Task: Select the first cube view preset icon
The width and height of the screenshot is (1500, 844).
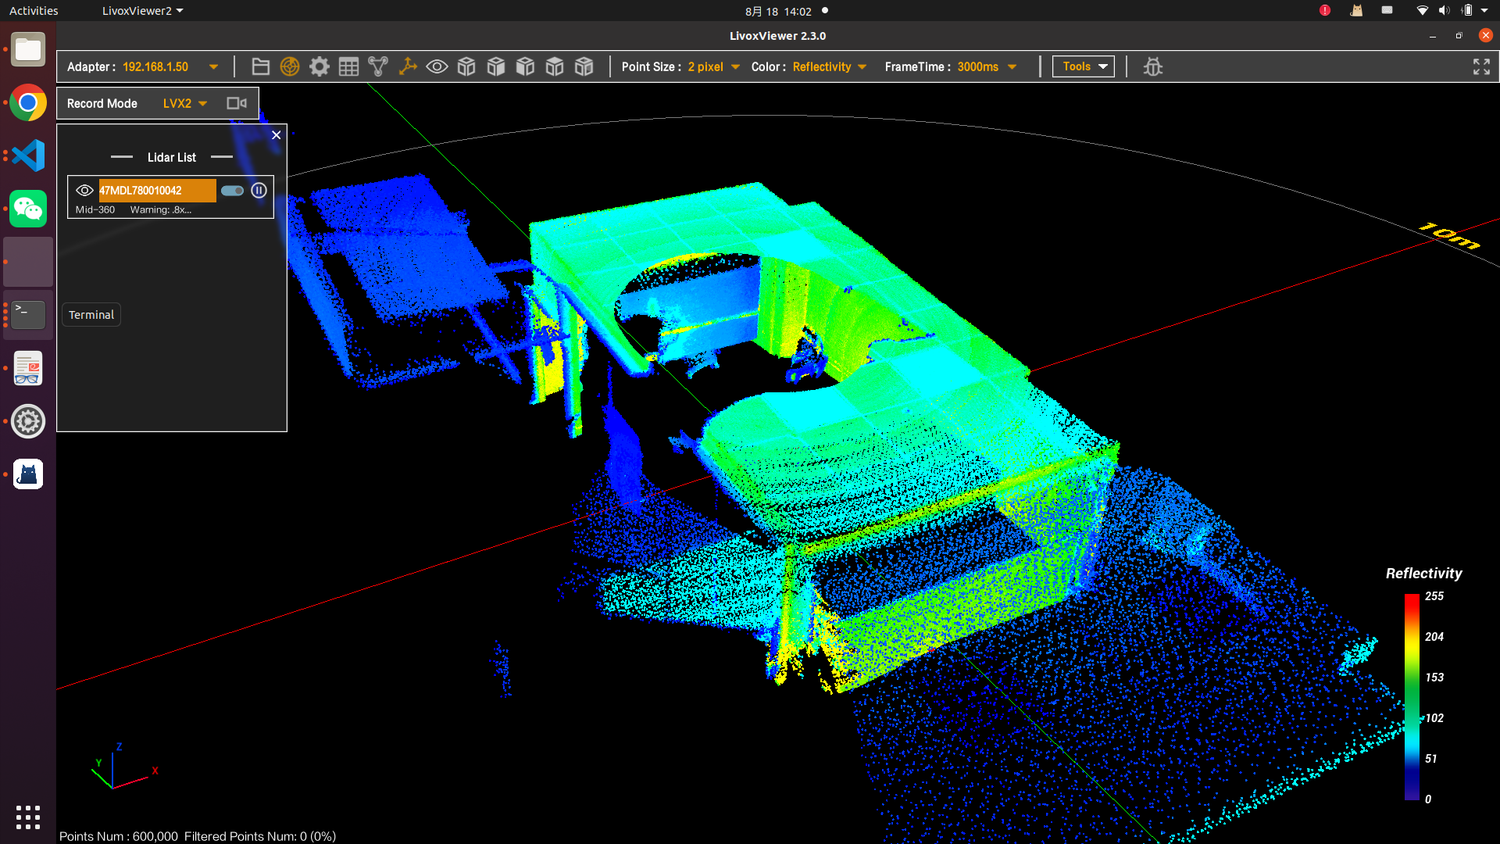Action: tap(466, 67)
